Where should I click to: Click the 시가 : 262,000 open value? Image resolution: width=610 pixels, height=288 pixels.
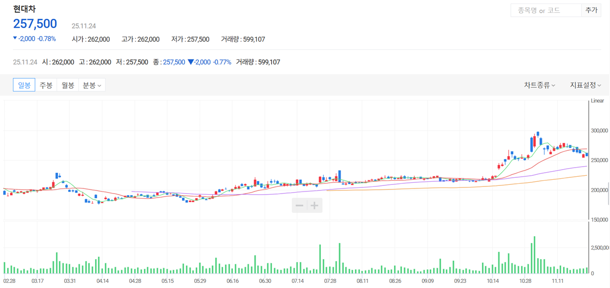click(90, 39)
